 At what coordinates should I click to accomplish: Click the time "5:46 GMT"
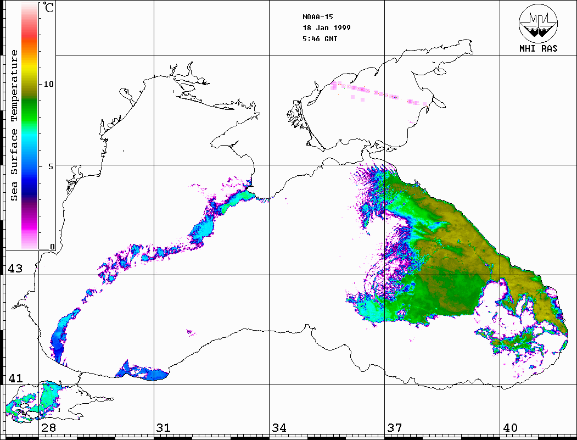[x=320, y=38]
